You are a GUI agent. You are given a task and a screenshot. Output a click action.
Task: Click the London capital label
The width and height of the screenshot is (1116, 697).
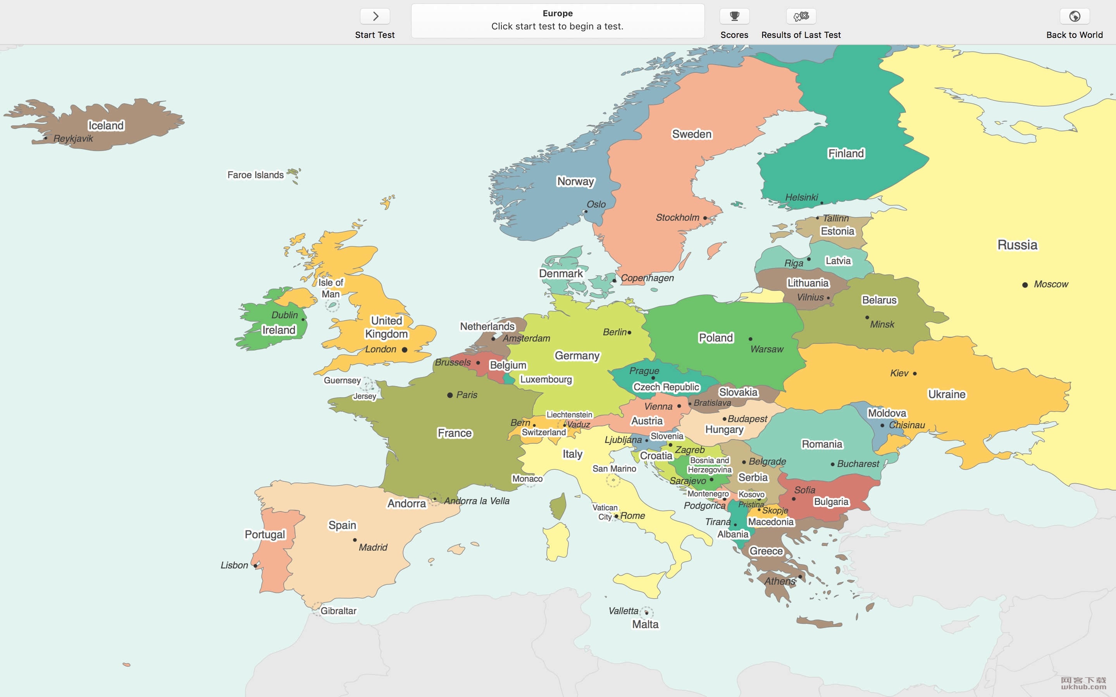(x=381, y=349)
